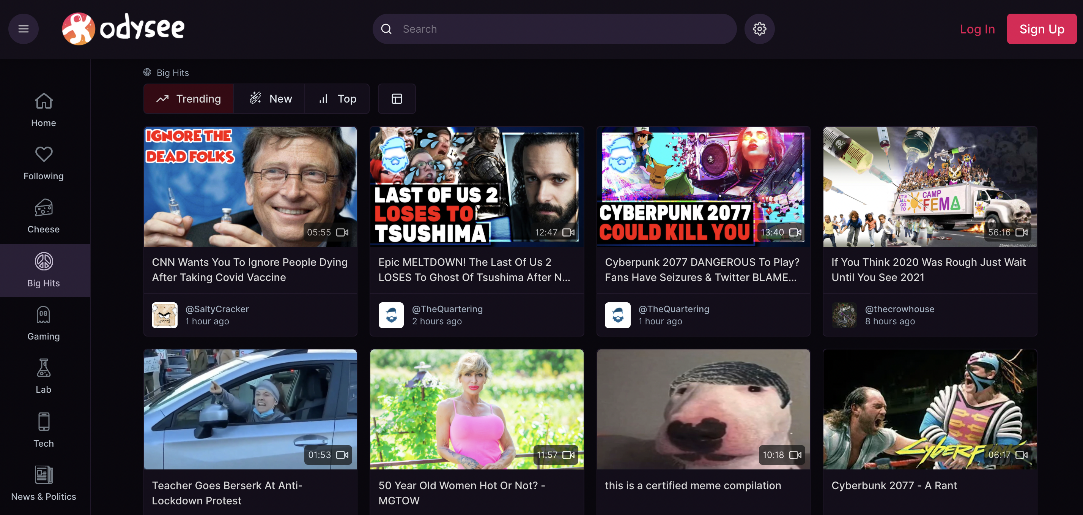1083x515 pixels.
Task: Visit the @thecrowhouse channel link
Action: pos(900,309)
